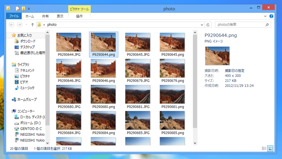Select the P9290681.png thumbnail
282x159 pixels.
pos(172,94)
